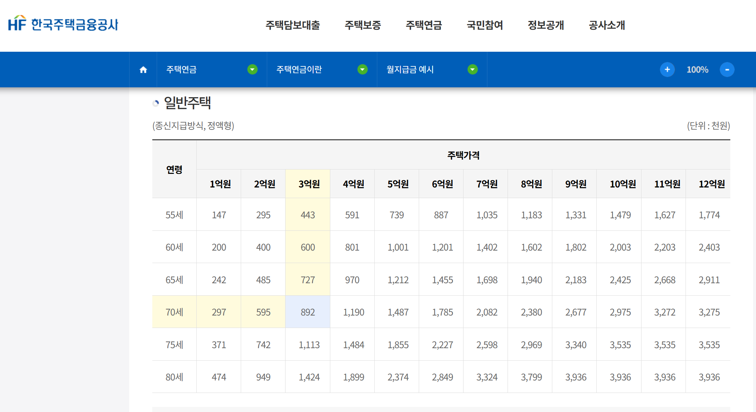Open the 공사소개 menu
Image resolution: width=756 pixels, height=412 pixels.
[607, 25]
